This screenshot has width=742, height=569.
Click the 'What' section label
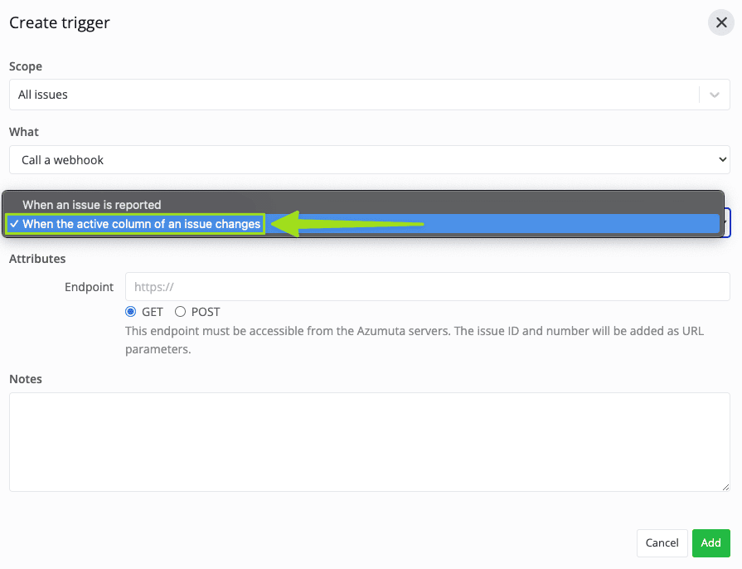(x=24, y=132)
